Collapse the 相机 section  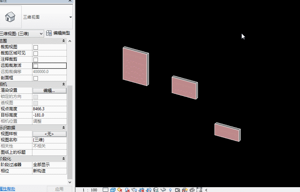[63, 84]
